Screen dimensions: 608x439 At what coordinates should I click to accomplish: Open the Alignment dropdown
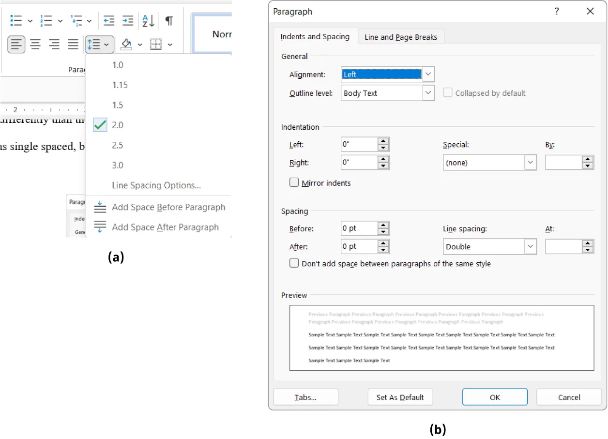click(x=428, y=74)
